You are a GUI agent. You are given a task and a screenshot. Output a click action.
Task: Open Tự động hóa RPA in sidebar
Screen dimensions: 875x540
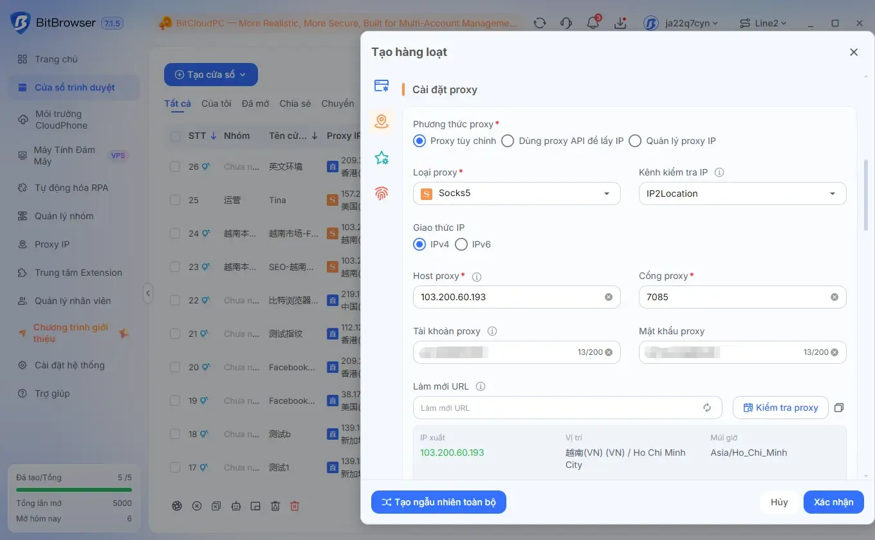[74, 188]
